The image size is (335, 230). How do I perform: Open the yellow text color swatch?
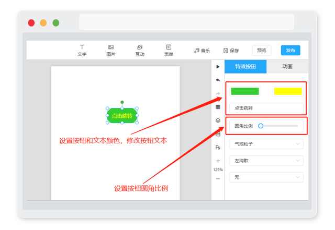click(288, 91)
